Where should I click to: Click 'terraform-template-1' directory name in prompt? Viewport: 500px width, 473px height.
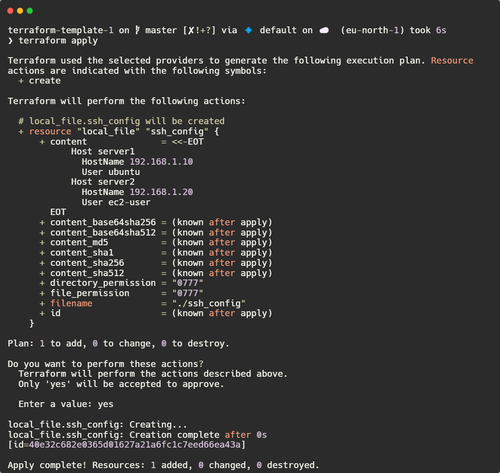click(61, 30)
